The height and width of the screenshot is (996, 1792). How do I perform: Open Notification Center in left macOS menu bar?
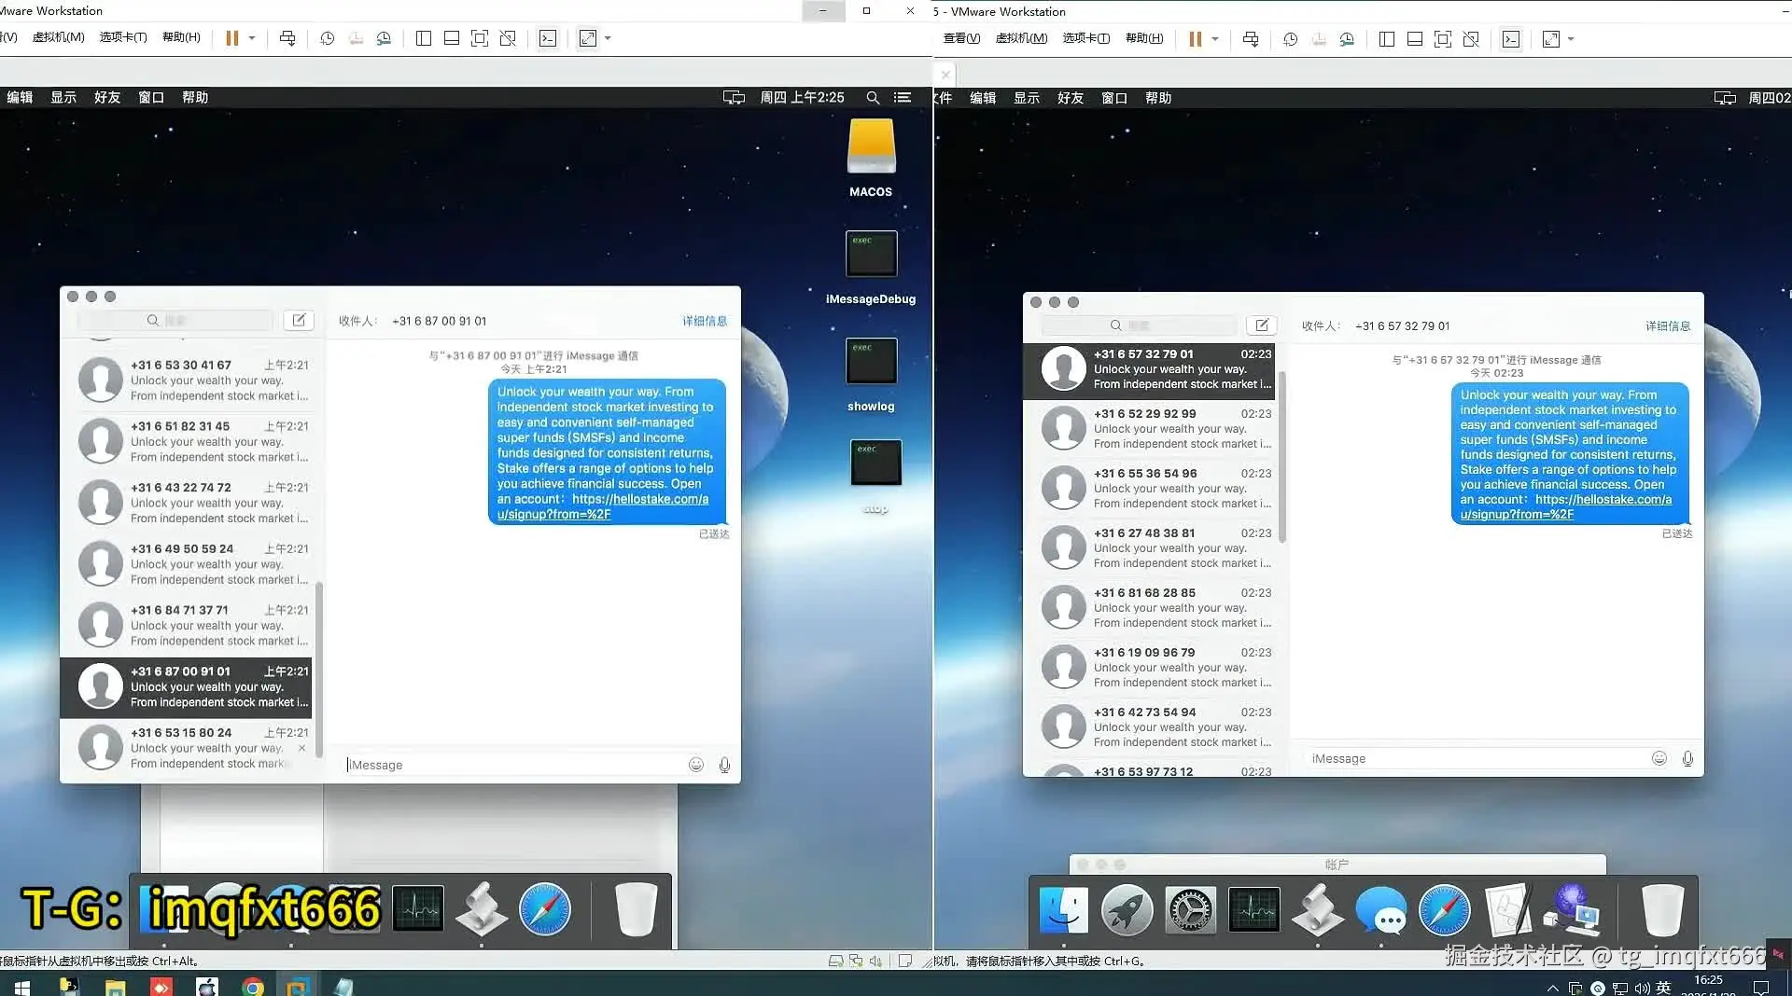(903, 97)
